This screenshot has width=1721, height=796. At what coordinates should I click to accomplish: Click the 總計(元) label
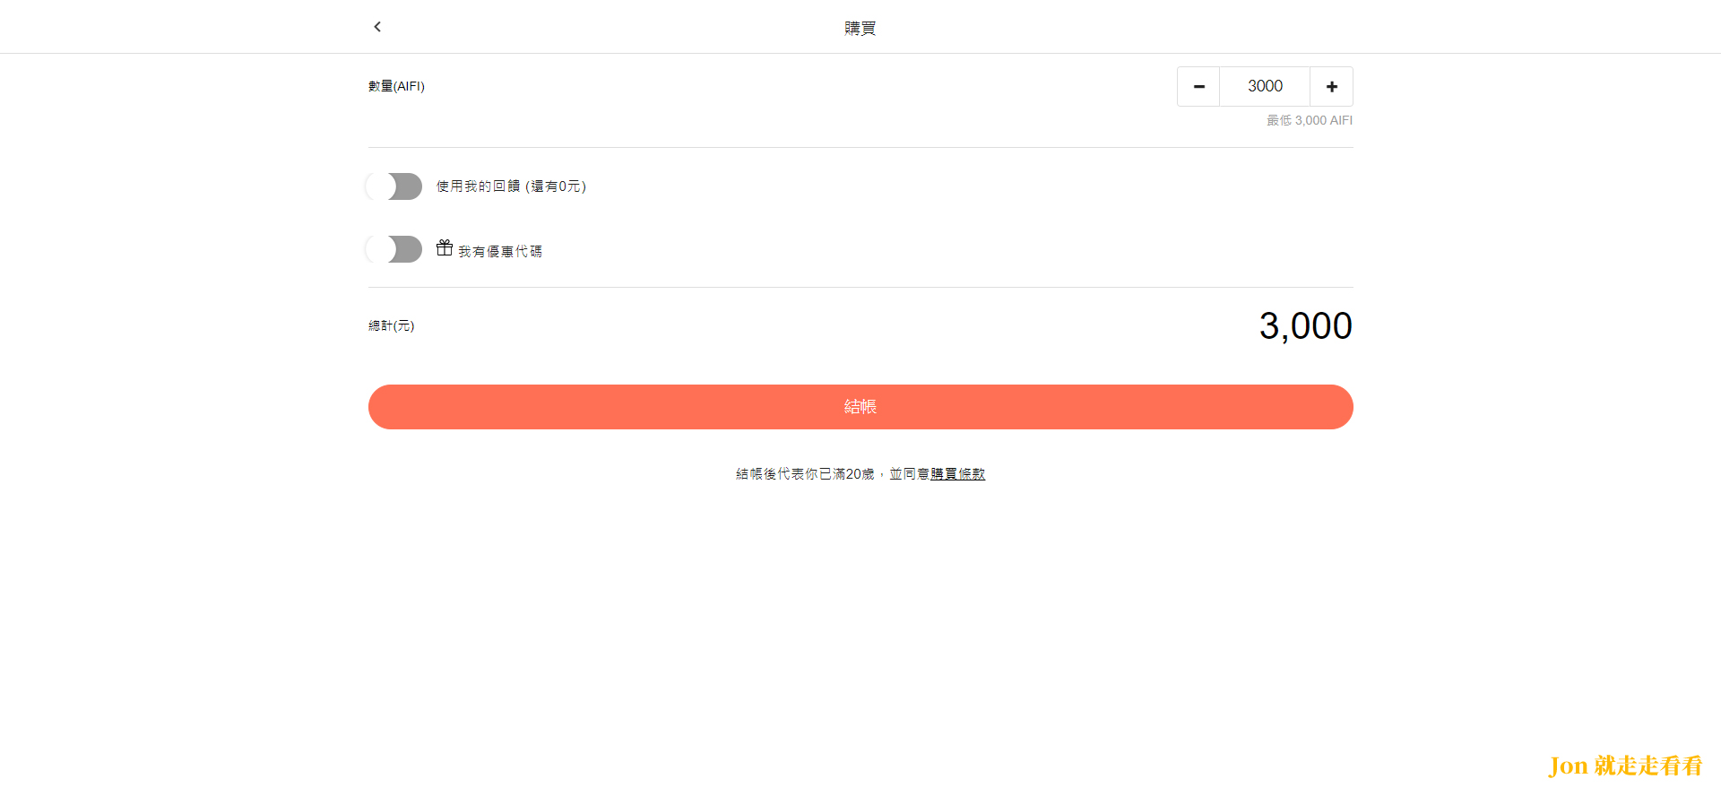click(392, 325)
